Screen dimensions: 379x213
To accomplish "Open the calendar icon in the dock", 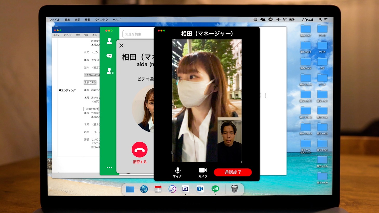I will 158,189.
